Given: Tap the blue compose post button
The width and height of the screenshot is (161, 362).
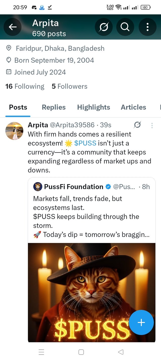Looking at the screenshot, I should coord(141,322).
